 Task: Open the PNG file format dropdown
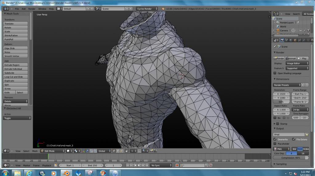tap(281, 149)
